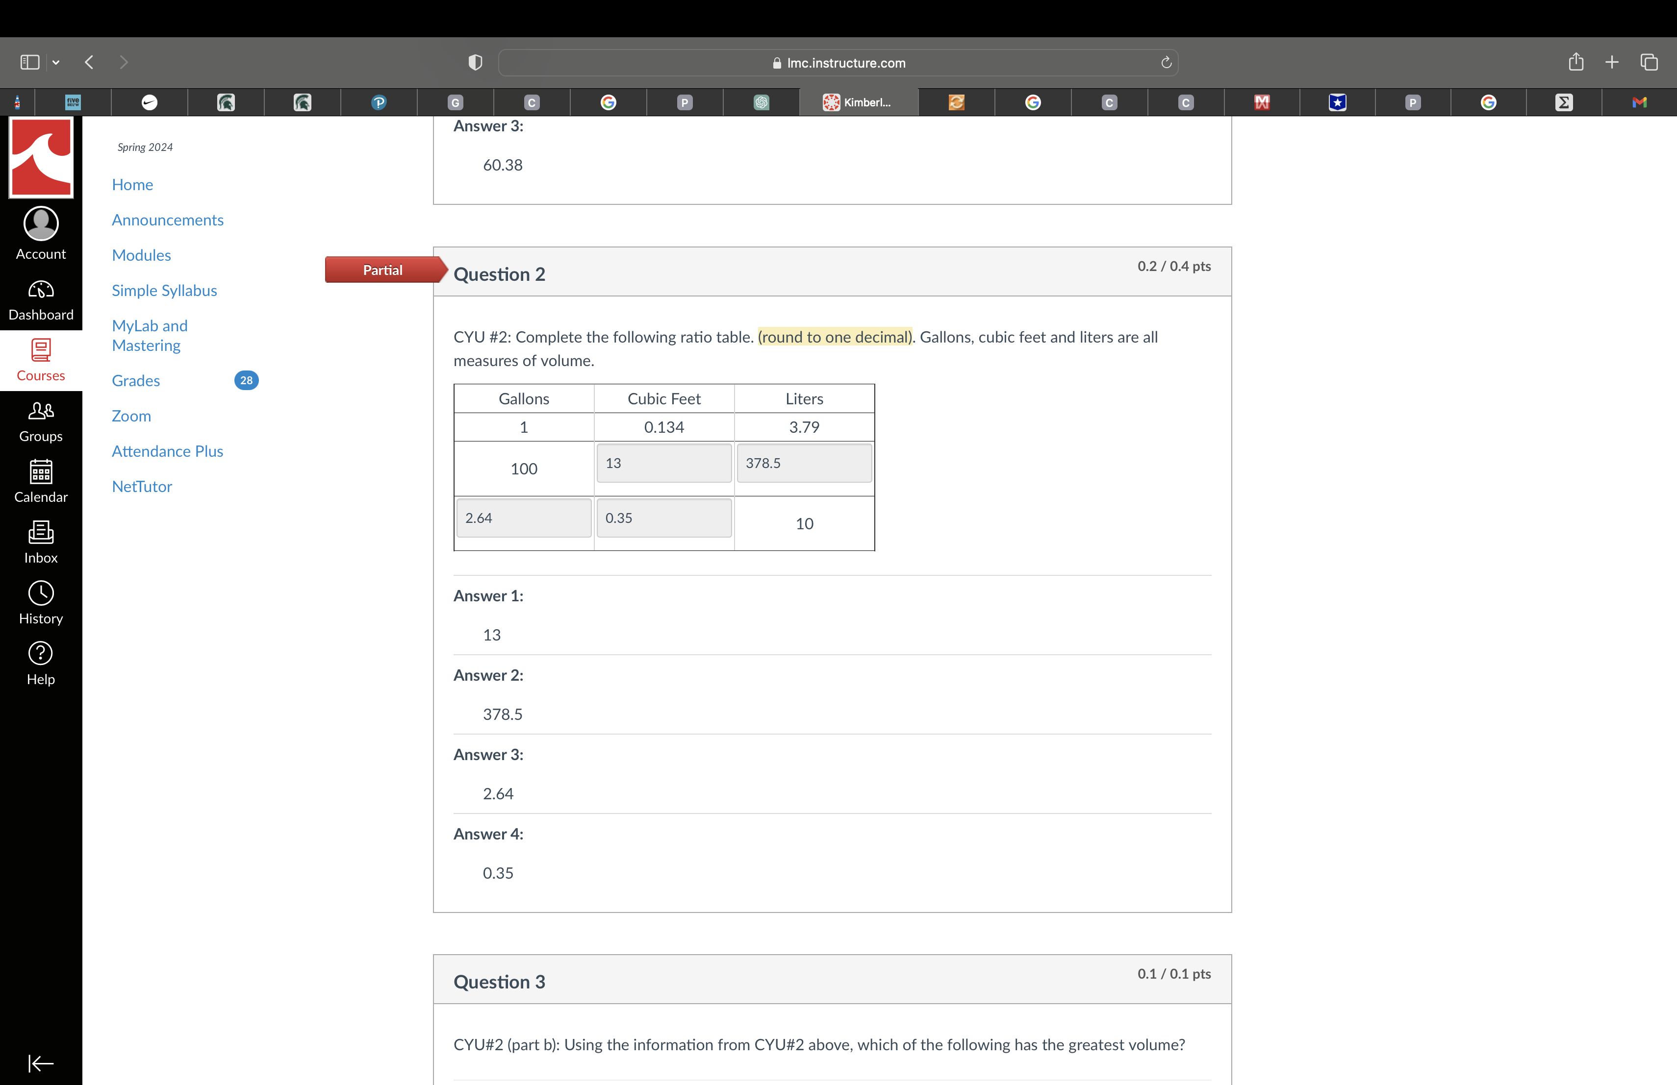The height and width of the screenshot is (1085, 1677).
Task: Switch to the Kimberl... browser tab
Action: [x=858, y=103]
